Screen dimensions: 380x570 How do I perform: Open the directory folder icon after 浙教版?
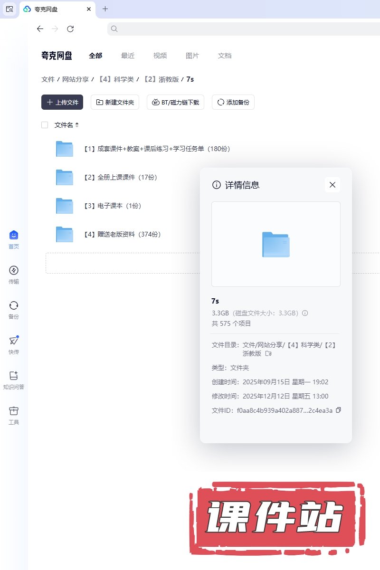point(268,353)
